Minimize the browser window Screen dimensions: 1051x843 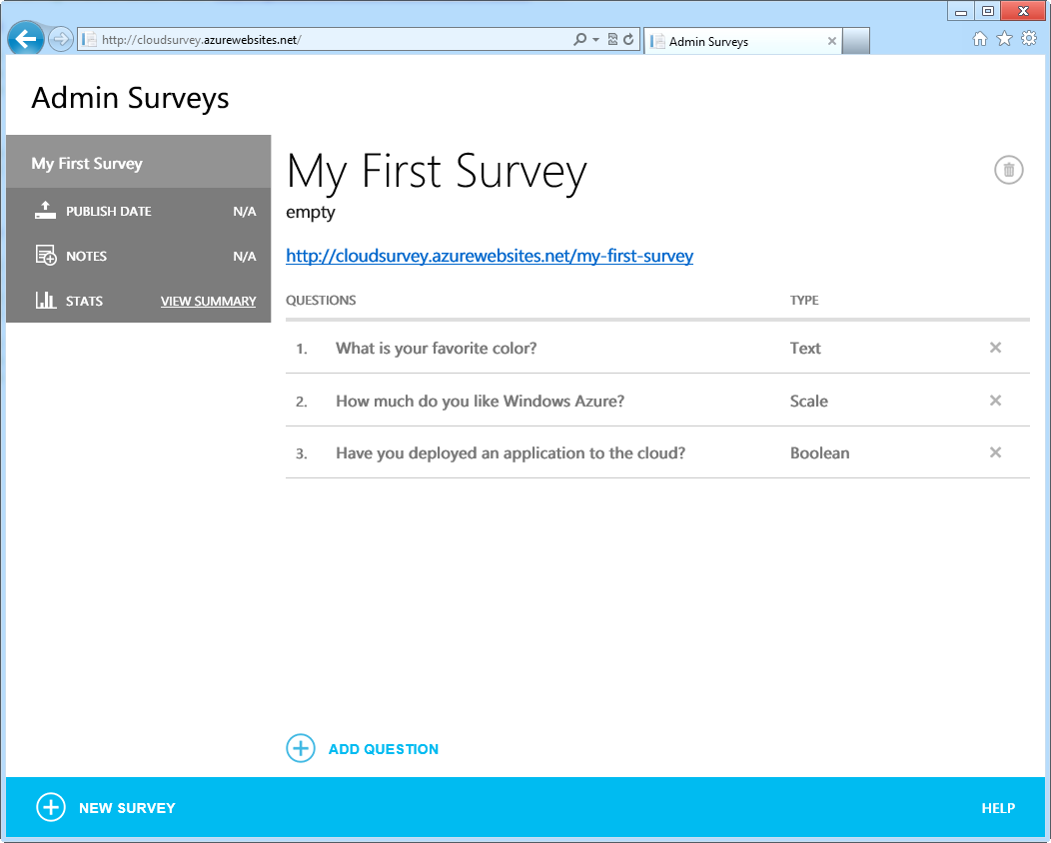click(x=960, y=11)
